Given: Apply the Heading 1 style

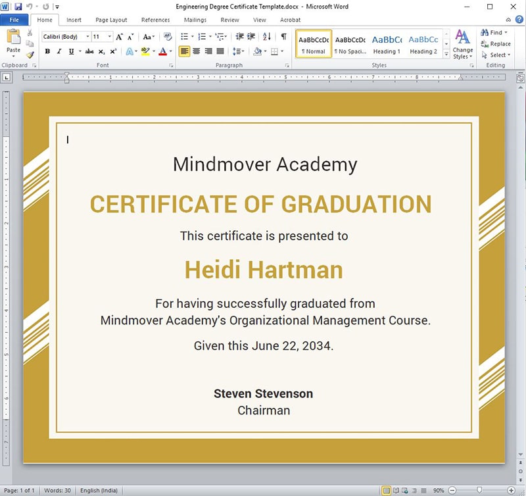Looking at the screenshot, I should point(387,43).
